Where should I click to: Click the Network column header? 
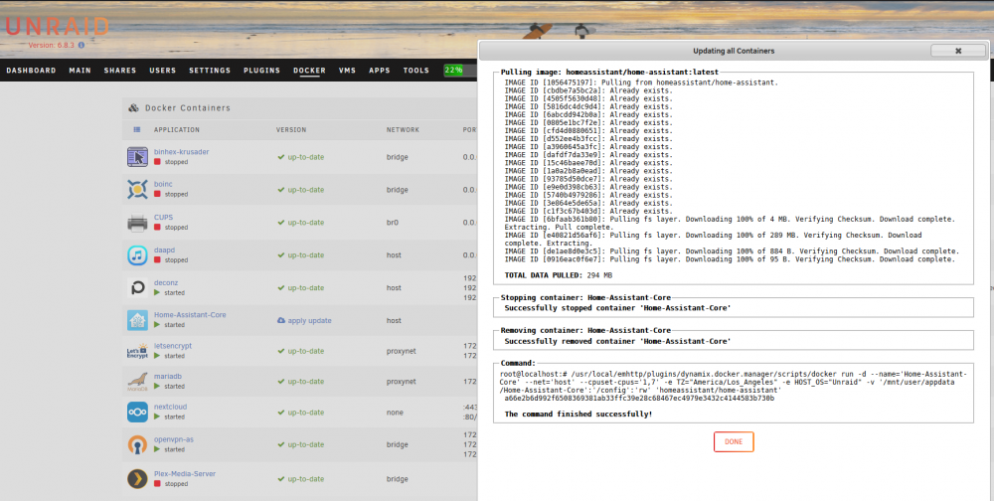click(x=404, y=129)
